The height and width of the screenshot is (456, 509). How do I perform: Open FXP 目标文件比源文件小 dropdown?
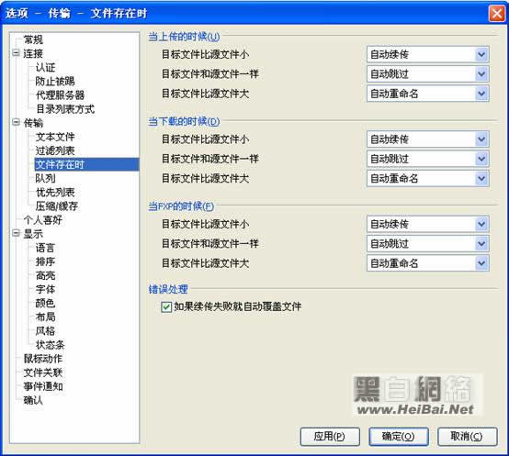428,224
